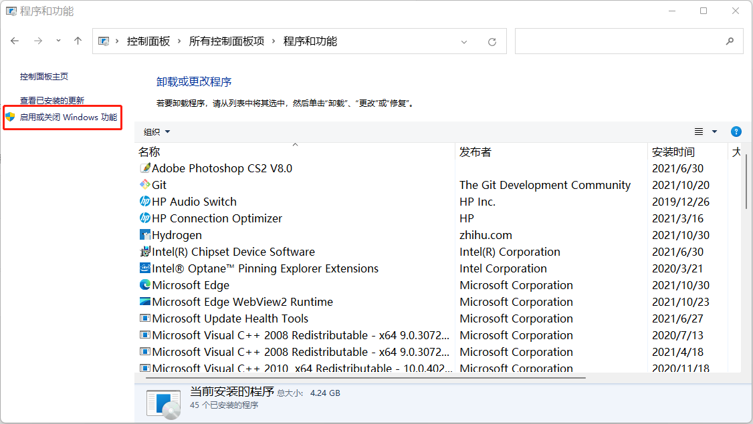Click publisher HP Inc.
Viewport: 753px width, 424px height.
(x=477, y=202)
